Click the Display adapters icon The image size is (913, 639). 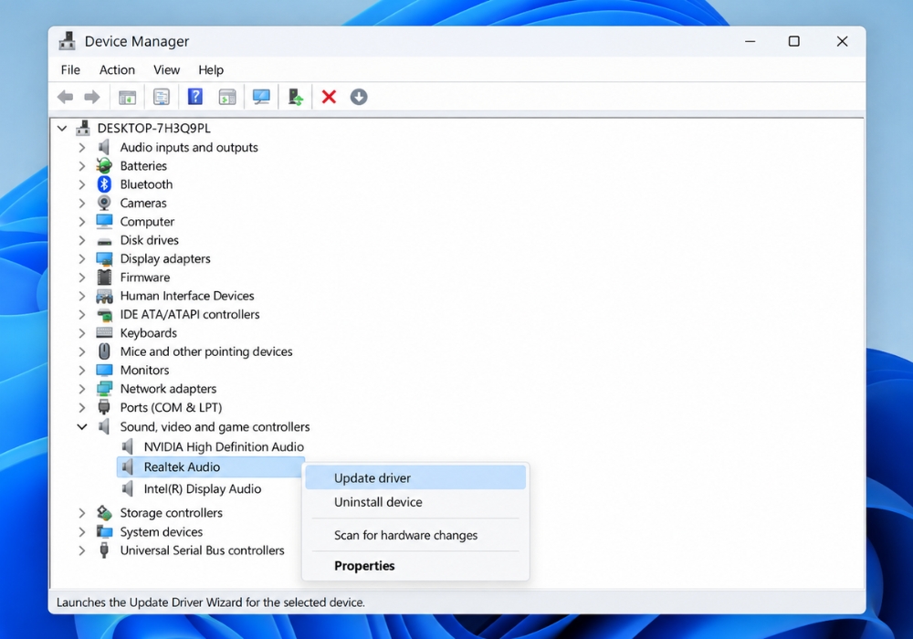click(104, 258)
